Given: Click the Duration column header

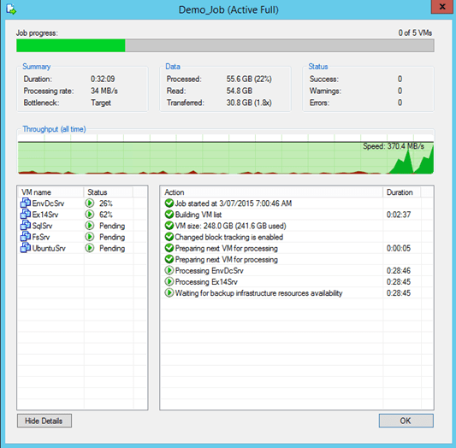Looking at the screenshot, I should (x=401, y=192).
